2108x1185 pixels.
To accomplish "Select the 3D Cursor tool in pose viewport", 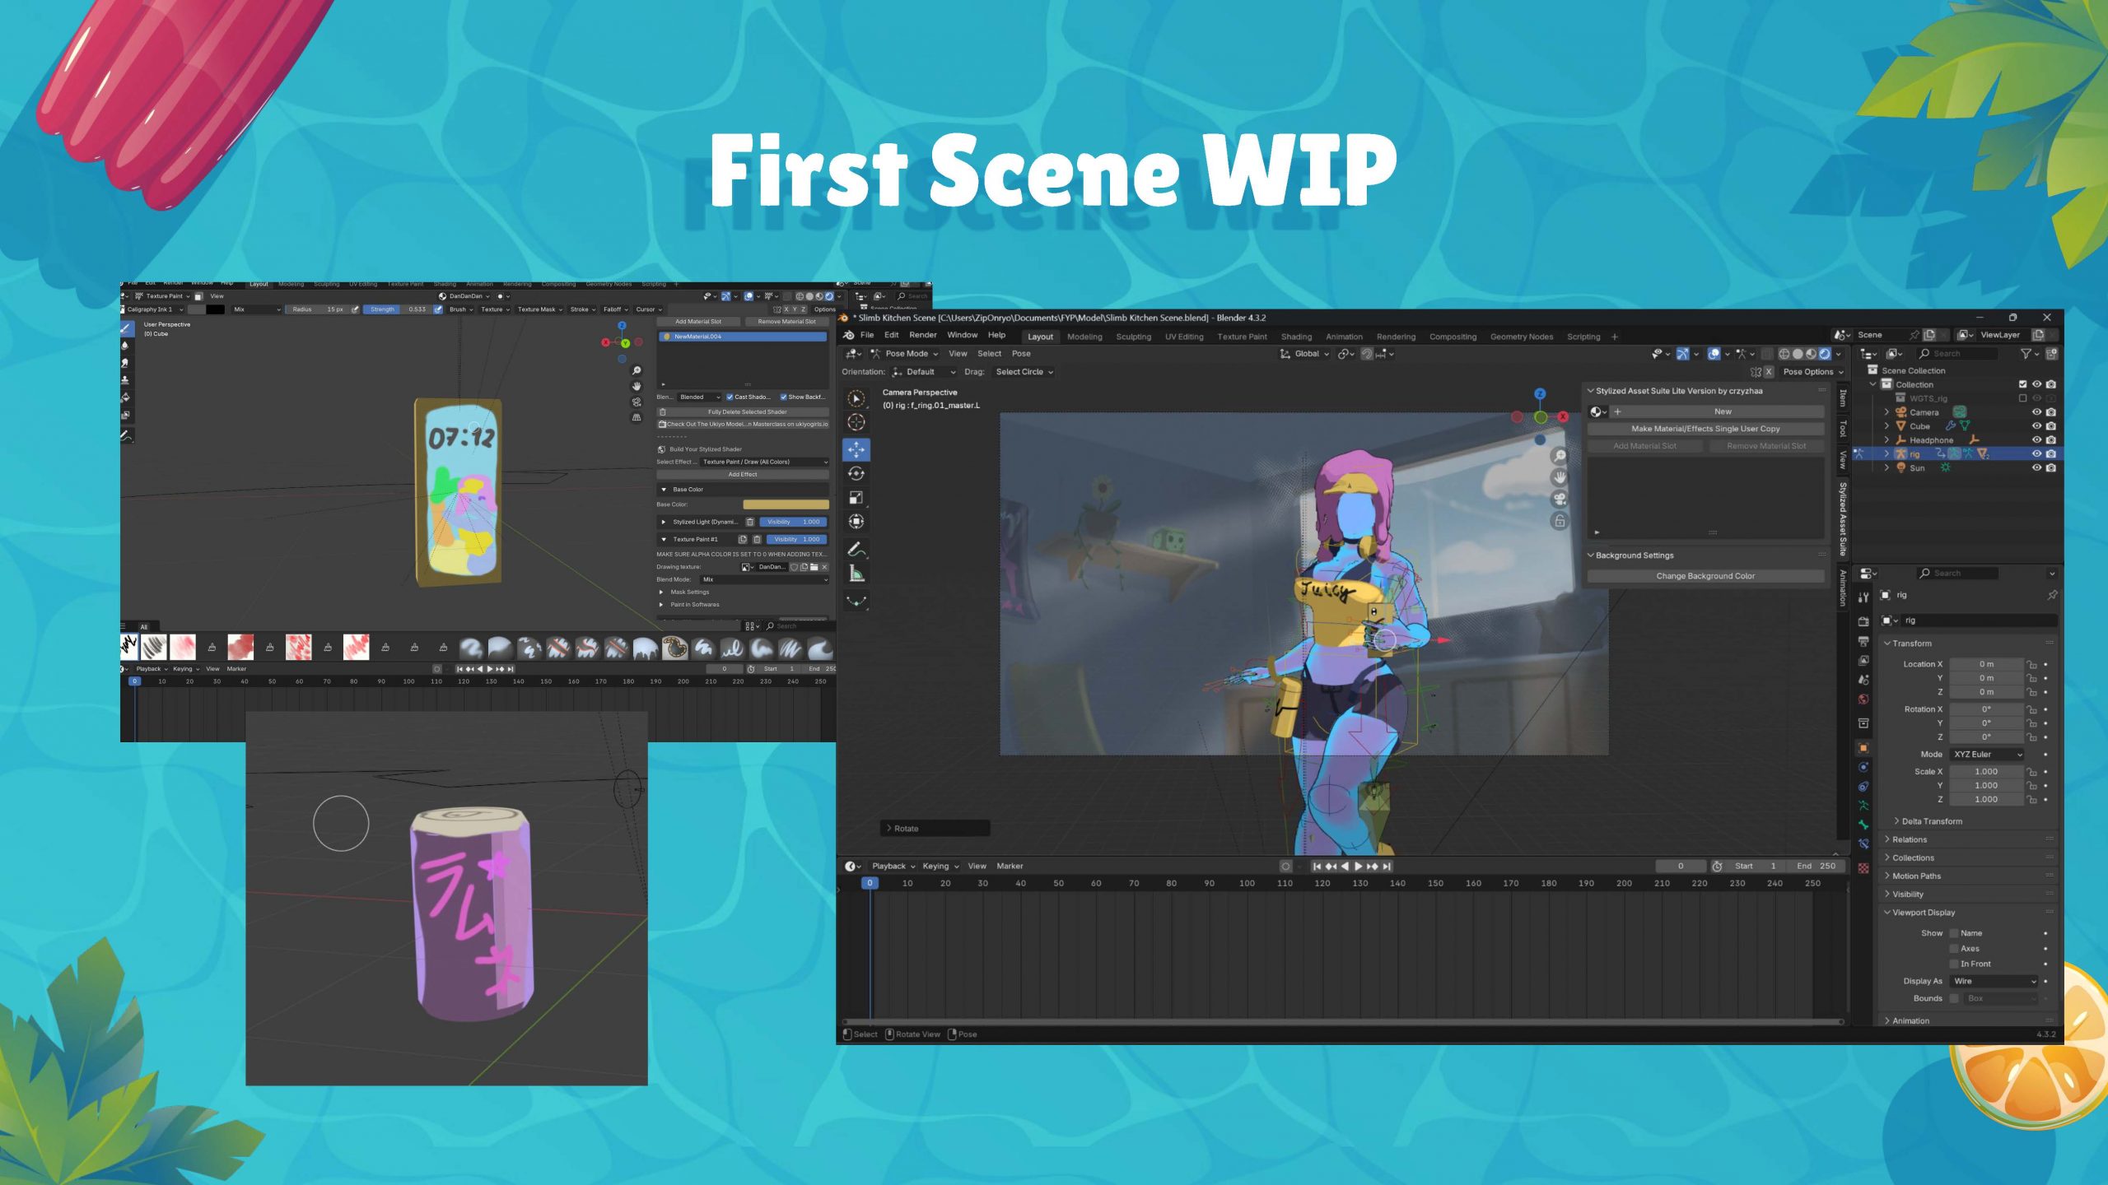I will 856,422.
